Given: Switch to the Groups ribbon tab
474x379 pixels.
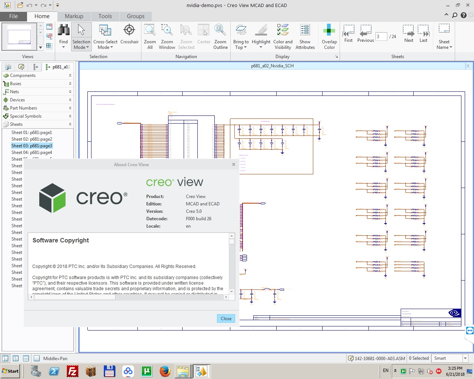Looking at the screenshot, I should pyautogui.click(x=136, y=16).
